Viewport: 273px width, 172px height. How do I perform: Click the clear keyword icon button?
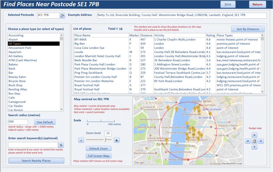pyautogui.click(x=61, y=145)
